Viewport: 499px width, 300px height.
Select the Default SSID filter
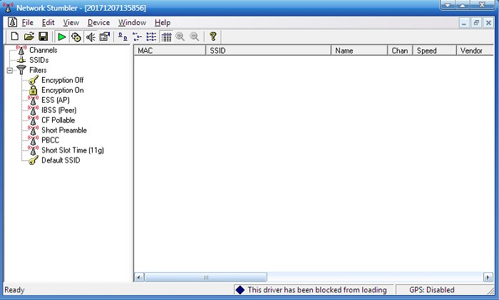[x=61, y=160]
